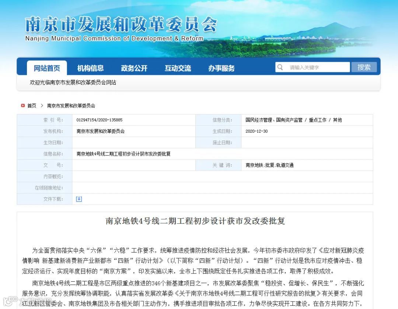398x309 pixels.
Task: Click the 废止日期 label cell
Action: [218, 143]
